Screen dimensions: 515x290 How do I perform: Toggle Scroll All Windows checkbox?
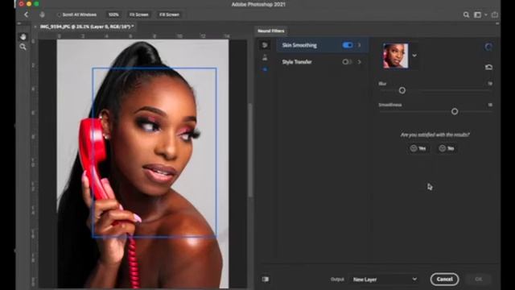(59, 14)
